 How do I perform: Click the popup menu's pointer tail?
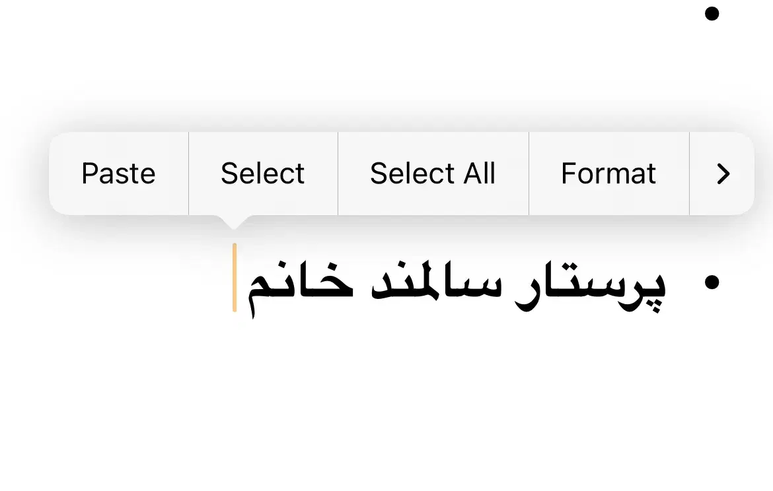click(x=233, y=222)
